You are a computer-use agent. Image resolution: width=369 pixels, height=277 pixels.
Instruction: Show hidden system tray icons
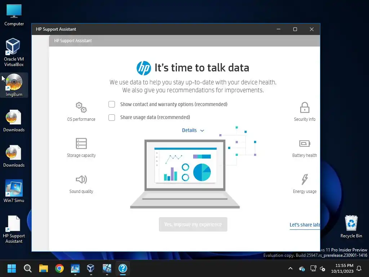pos(290,268)
